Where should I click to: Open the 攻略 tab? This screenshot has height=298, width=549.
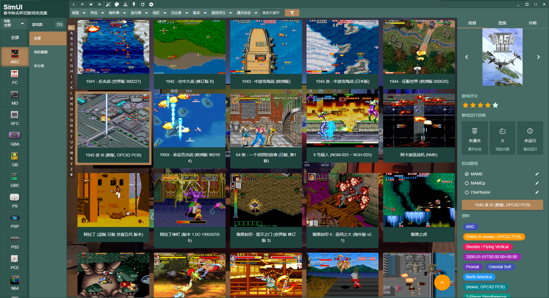[x=533, y=23]
